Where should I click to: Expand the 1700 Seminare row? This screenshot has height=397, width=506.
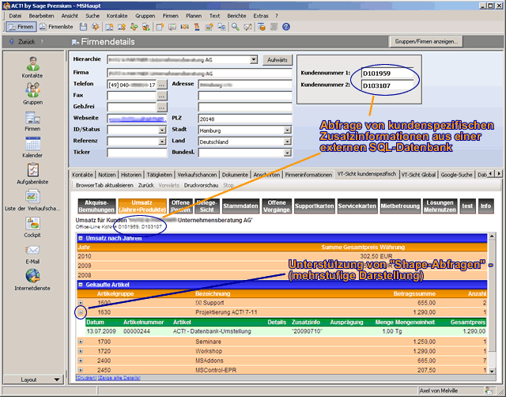[81, 341]
